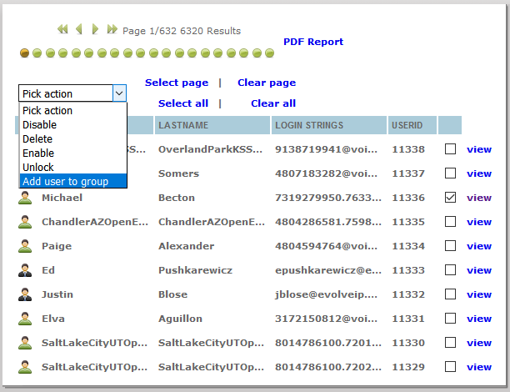Screen dimensions: 510x392
Task: Choose 'Add user to group' option
Action: click(x=72, y=181)
